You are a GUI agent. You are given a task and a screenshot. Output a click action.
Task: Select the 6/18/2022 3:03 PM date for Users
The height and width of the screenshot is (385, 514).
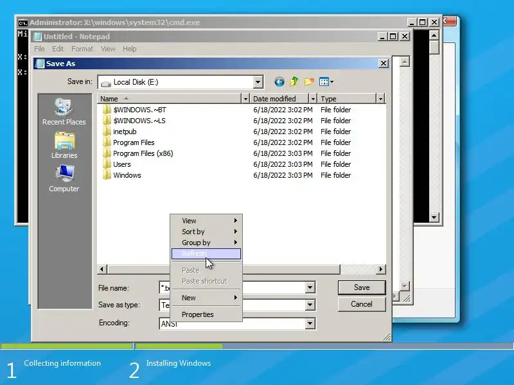click(283, 164)
